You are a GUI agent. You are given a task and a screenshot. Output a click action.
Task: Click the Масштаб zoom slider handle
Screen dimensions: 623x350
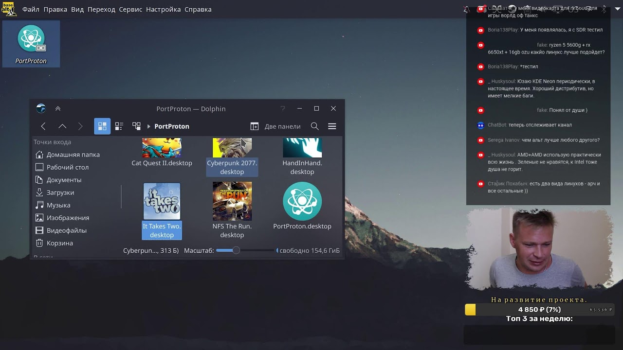point(236,250)
